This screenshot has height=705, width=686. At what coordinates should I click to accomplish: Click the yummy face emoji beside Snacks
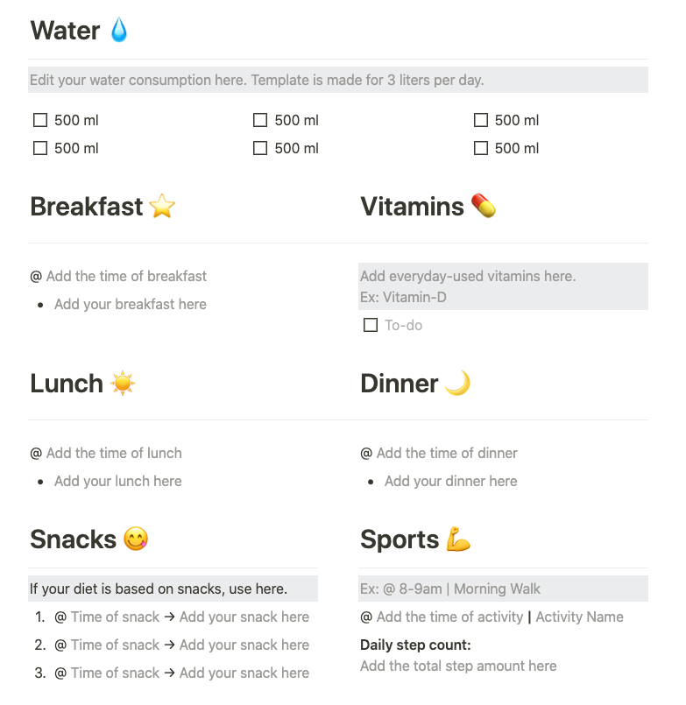pyautogui.click(x=136, y=539)
